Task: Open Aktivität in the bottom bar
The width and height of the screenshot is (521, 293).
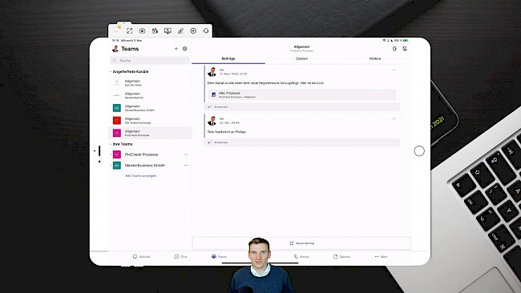Action: point(142,256)
